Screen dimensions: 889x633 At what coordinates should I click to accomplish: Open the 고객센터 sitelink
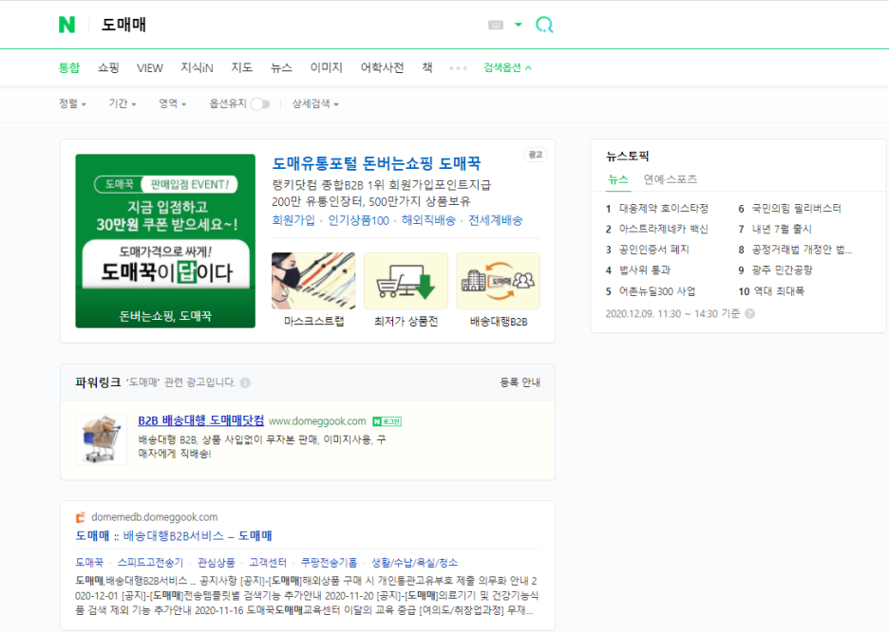268,563
